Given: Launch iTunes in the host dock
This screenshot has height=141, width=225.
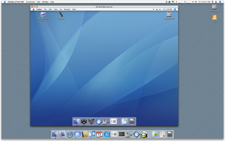Looking at the screenshot, I should 92,134.
